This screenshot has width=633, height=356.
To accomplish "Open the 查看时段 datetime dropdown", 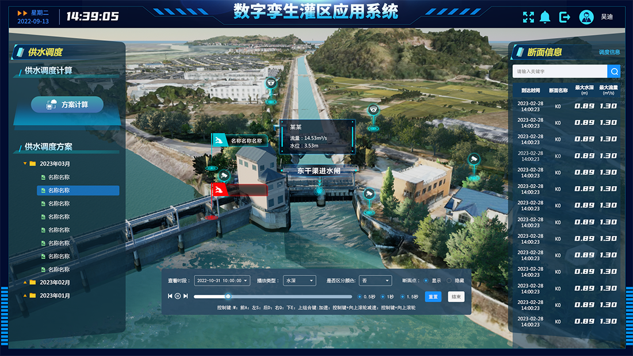I will click(222, 281).
